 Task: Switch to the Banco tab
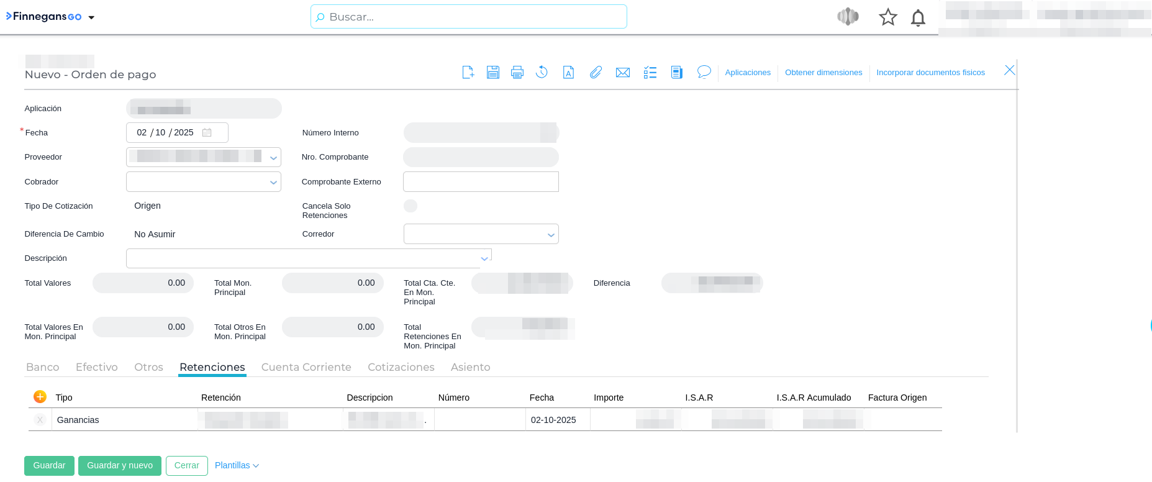(x=43, y=367)
